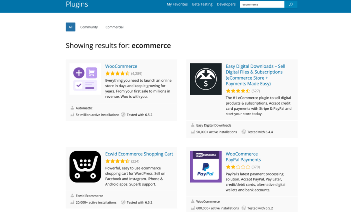Open My Favorites in the header
This screenshot has height=212, width=351.
pyautogui.click(x=177, y=4)
